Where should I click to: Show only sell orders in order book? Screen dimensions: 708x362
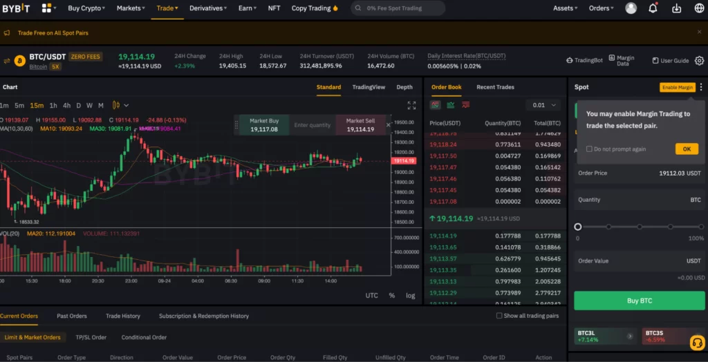(465, 105)
